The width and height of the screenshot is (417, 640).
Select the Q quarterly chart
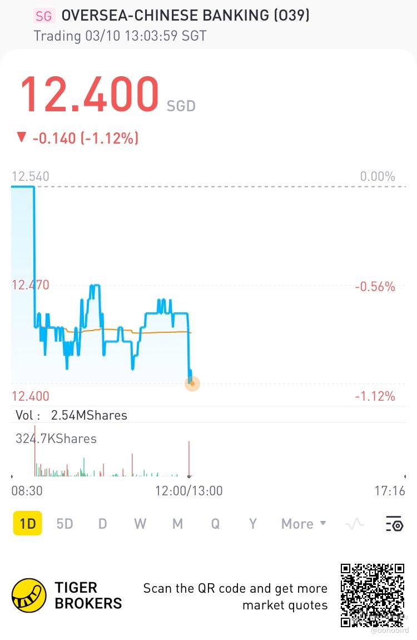[x=215, y=524]
